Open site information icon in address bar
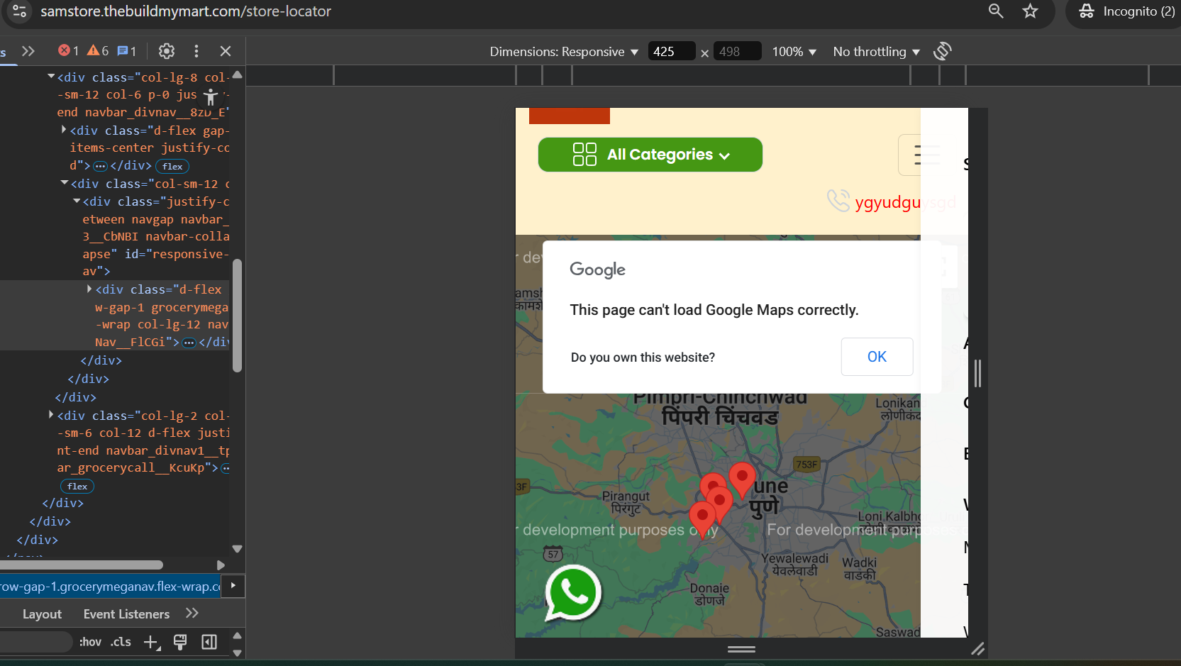 pyautogui.click(x=19, y=11)
